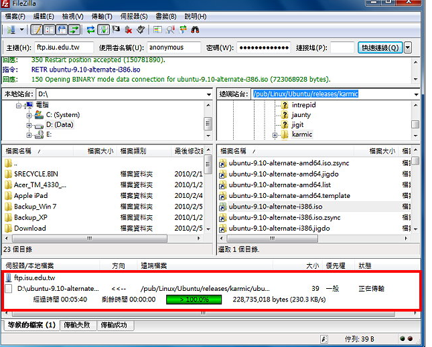Open the quick connect history dropdown

[407, 47]
